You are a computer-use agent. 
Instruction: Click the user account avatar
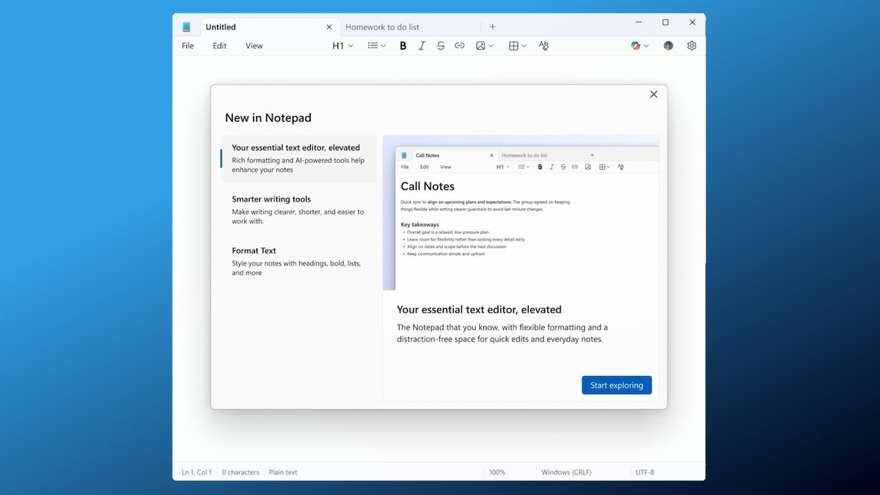coord(668,45)
